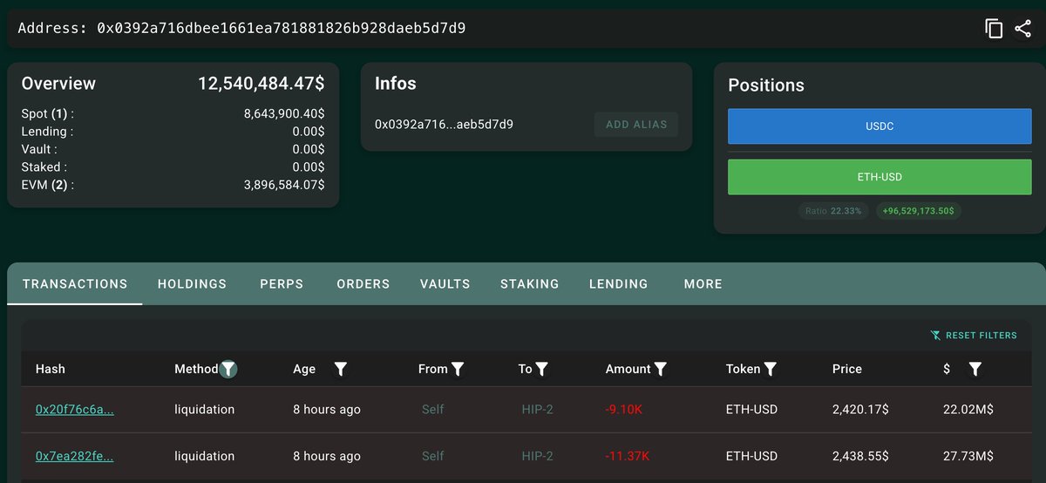Click the Ratio 22.33% chip
This screenshot has width=1046, height=483.
point(833,211)
